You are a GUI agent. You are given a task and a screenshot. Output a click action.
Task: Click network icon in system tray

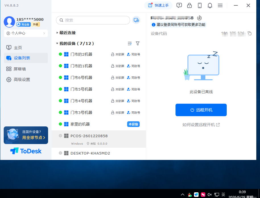(x=216, y=195)
